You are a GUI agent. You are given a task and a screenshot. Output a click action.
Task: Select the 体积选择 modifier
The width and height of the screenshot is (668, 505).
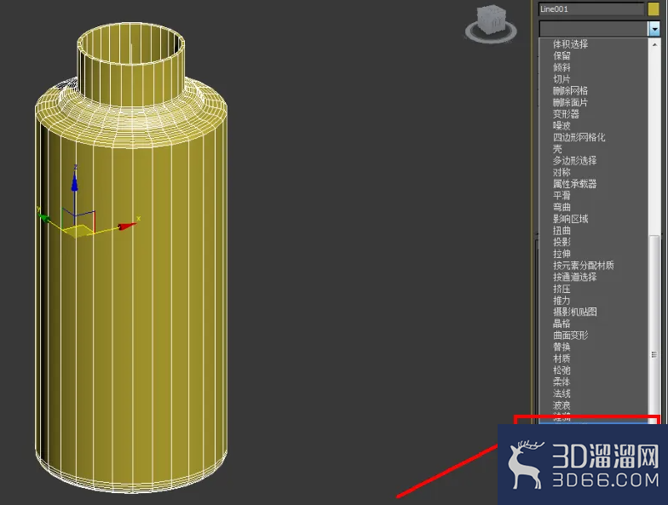tap(570, 44)
